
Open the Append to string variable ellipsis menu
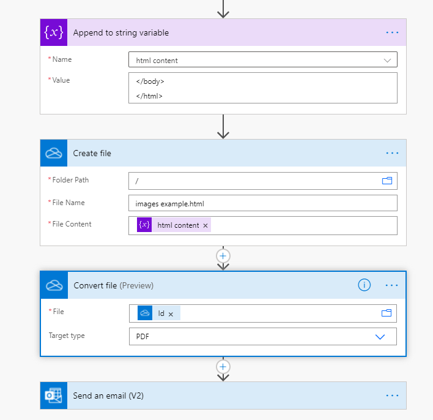[x=392, y=32]
